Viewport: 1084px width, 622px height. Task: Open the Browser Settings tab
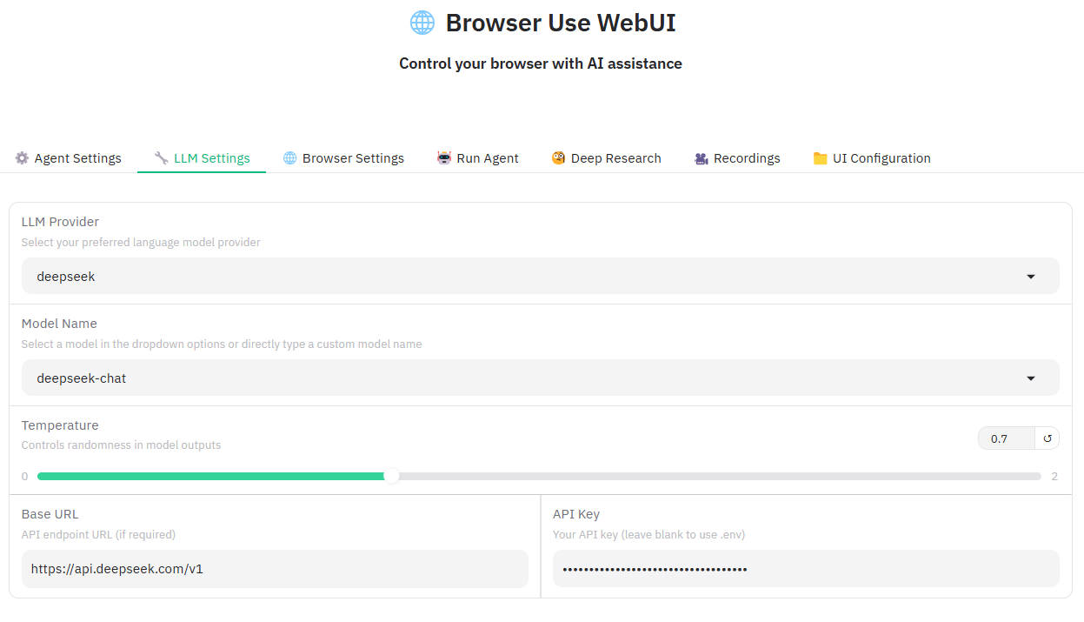click(353, 158)
